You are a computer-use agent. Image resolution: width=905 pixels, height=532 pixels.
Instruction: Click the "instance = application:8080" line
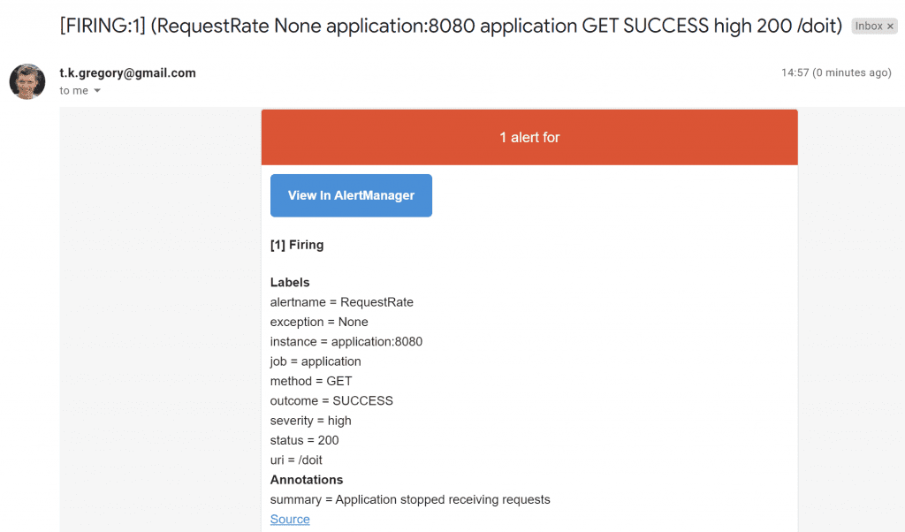346,342
